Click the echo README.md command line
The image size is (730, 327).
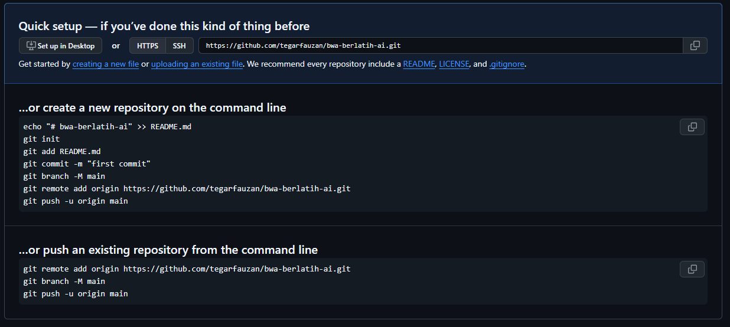pyautogui.click(x=107, y=126)
